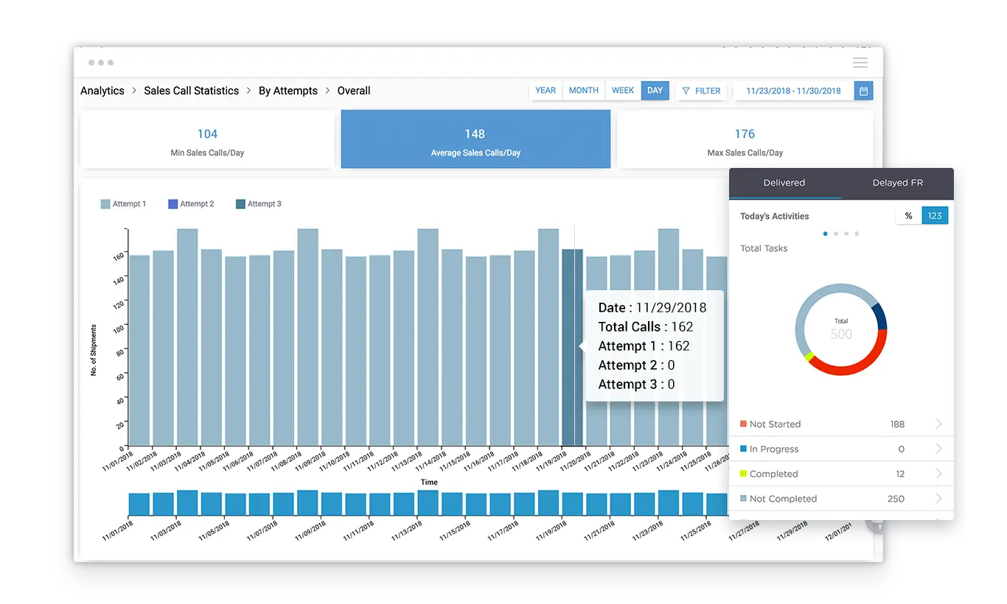Image resolution: width=1007 pixels, height=604 pixels.
Task: Open the calendar date picker icon
Action: (864, 91)
